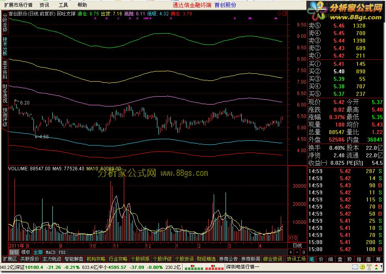Select the 指 tab in right panel

pyautogui.click(x=359, y=259)
